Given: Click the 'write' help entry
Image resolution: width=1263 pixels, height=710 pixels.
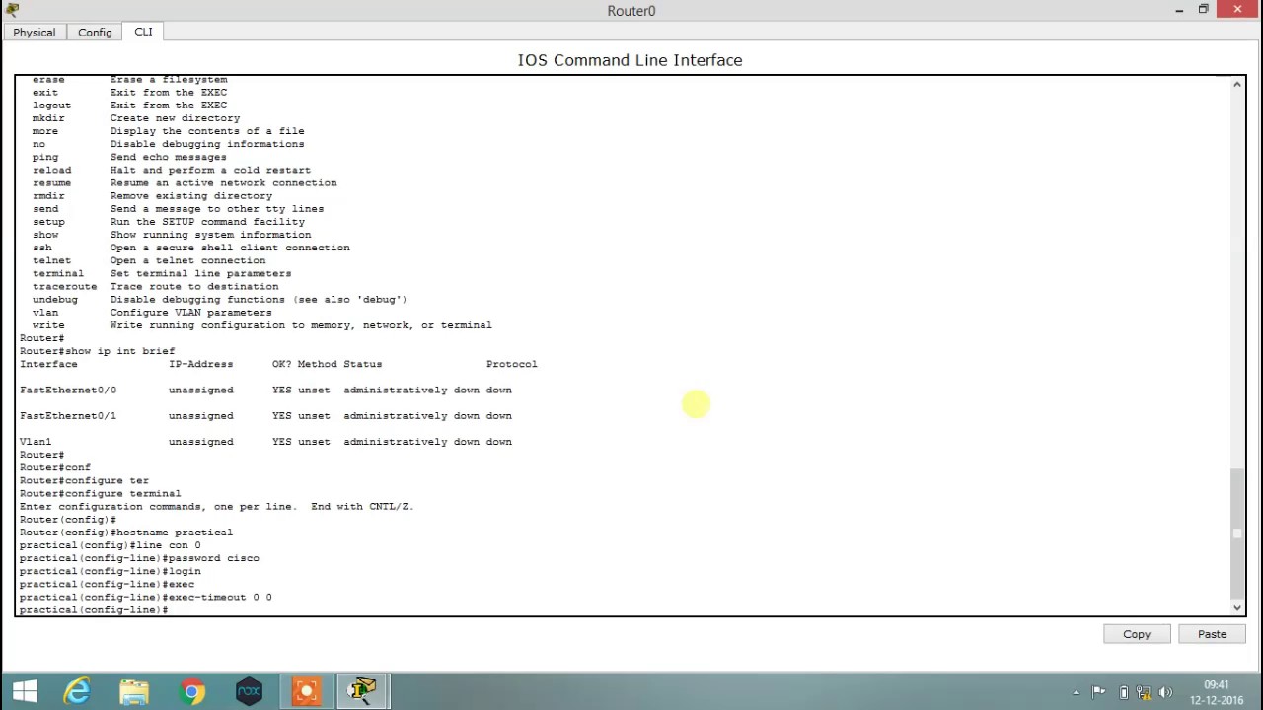Looking at the screenshot, I should tap(261, 325).
